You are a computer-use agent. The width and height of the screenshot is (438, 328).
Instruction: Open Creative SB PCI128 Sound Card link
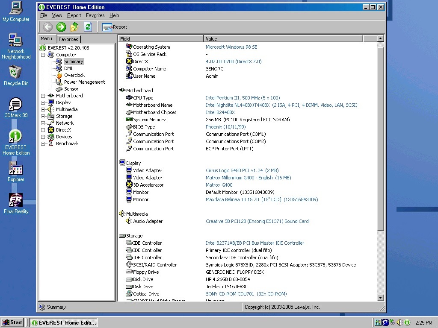coord(257,221)
